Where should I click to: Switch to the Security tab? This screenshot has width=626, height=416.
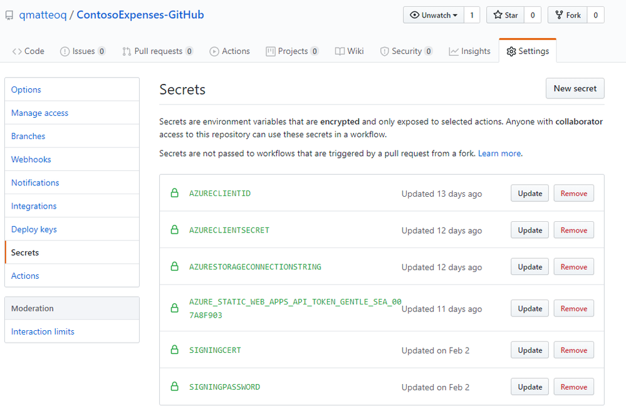click(x=407, y=51)
